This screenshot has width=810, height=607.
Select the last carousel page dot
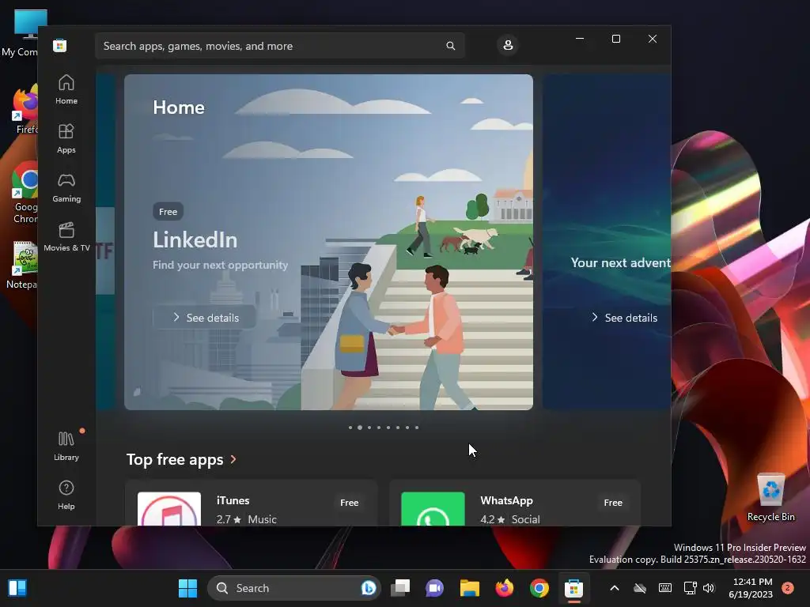click(417, 428)
